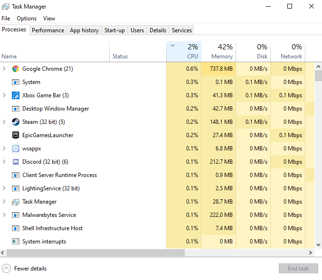Click the wsappx gear icon
322x280 pixels.
click(x=16, y=149)
